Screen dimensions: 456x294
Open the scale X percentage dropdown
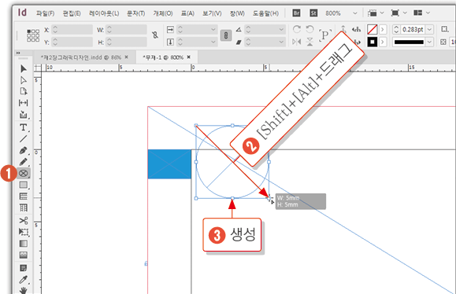[213, 29]
